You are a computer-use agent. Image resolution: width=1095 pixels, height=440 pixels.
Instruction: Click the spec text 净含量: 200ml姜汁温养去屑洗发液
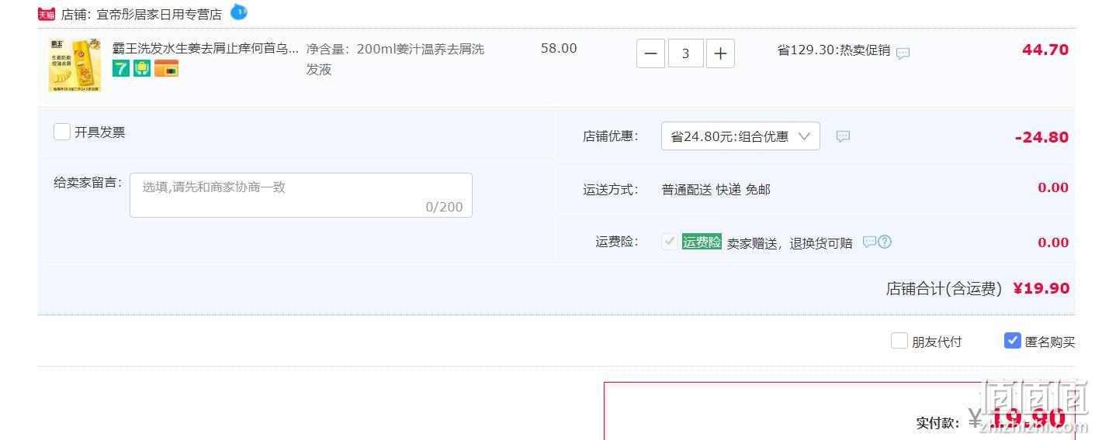395,59
